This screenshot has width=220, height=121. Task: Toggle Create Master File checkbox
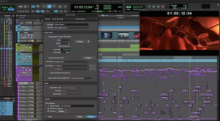46,37
